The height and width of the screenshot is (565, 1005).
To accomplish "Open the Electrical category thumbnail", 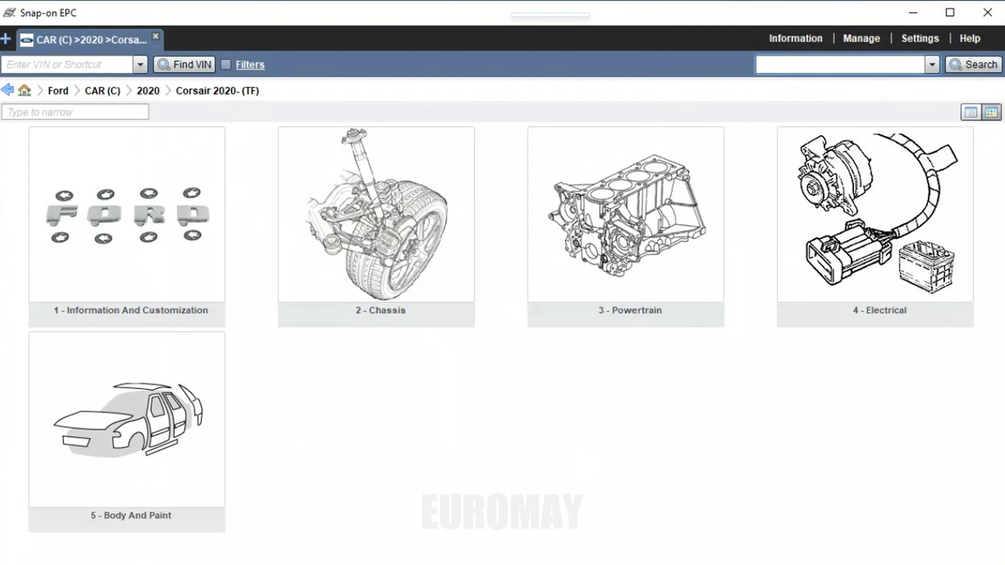I will 875,214.
